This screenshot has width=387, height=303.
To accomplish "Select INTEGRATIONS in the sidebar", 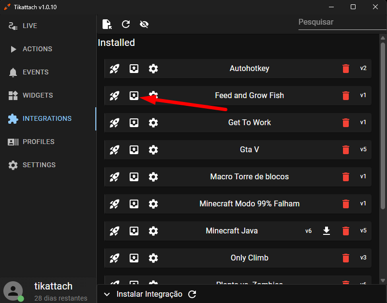I will (x=48, y=118).
